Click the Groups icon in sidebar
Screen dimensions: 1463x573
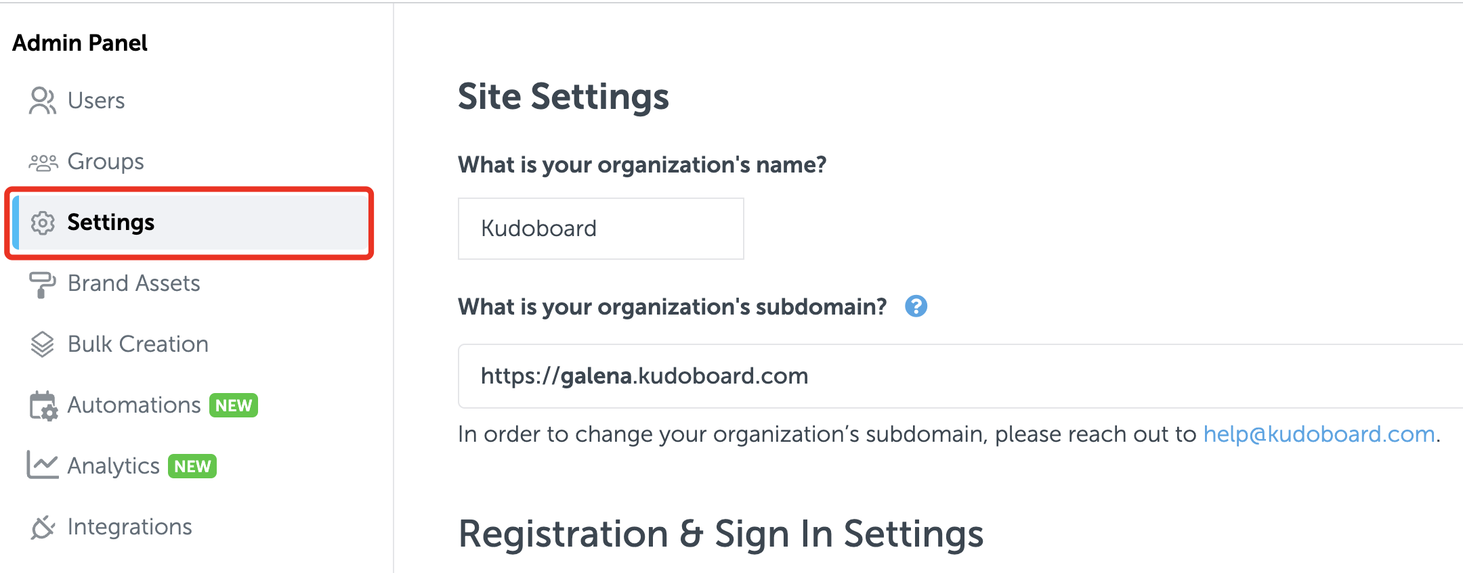[43, 162]
